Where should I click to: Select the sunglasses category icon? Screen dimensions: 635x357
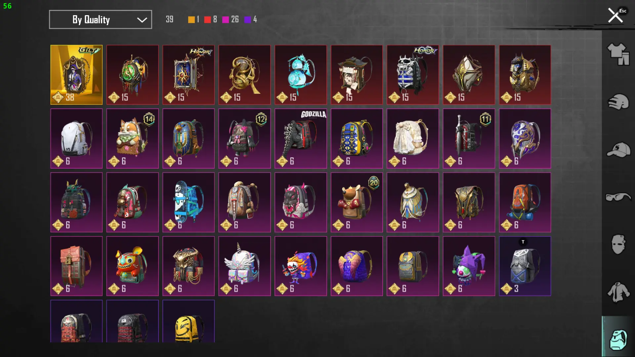618,197
